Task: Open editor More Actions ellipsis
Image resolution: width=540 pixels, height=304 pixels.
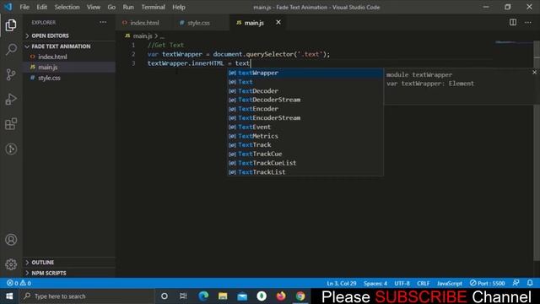Action: pyautogui.click(x=528, y=23)
